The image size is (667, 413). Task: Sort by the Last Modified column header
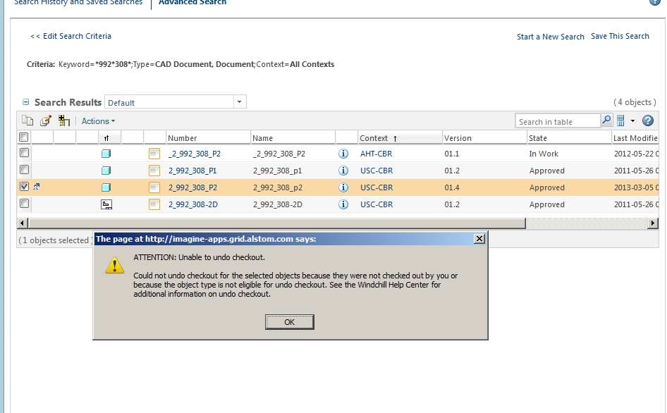(x=635, y=138)
